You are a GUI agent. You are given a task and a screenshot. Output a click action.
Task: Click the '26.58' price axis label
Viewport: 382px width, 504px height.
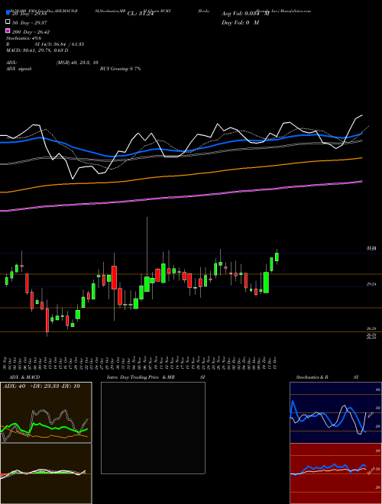click(x=371, y=328)
